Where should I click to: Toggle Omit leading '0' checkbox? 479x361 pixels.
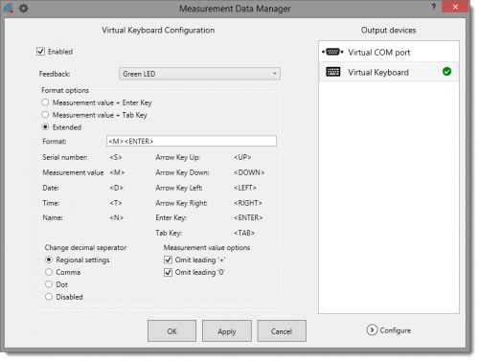pos(168,272)
